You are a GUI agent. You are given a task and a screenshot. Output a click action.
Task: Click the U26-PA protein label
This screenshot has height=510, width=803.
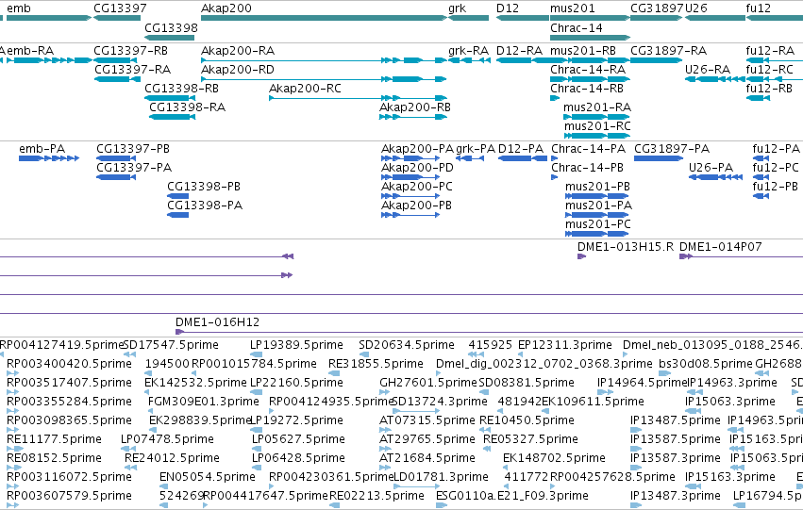click(x=711, y=168)
